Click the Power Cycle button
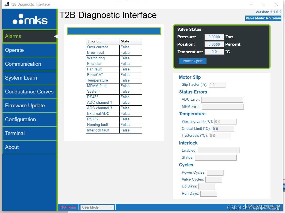The width and height of the screenshot is (285, 213). 193,61
